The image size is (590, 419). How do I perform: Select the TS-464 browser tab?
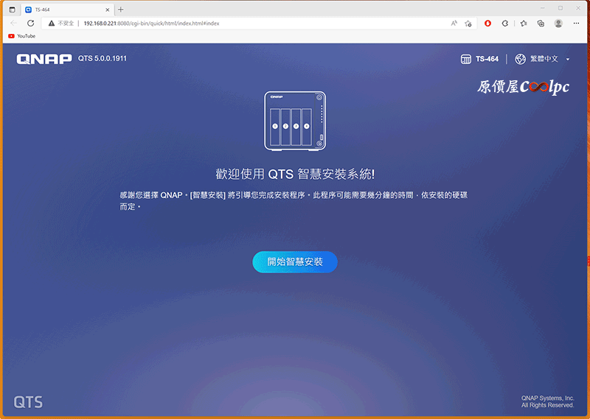pyautogui.click(x=67, y=10)
